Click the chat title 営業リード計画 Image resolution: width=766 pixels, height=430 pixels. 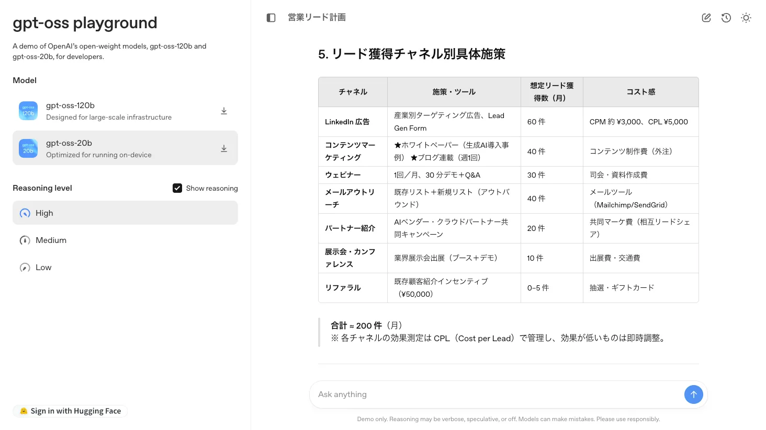tap(317, 18)
